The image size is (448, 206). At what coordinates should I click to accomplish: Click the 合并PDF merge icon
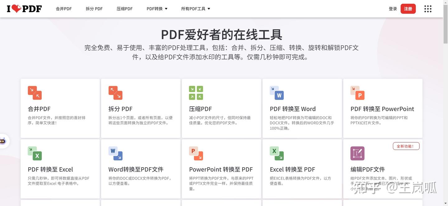[x=35, y=93]
